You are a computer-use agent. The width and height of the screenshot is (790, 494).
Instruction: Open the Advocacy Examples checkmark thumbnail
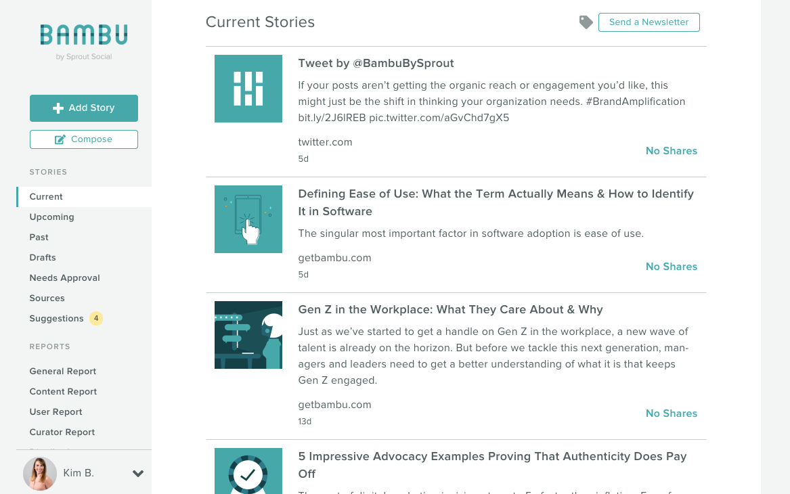click(x=248, y=471)
